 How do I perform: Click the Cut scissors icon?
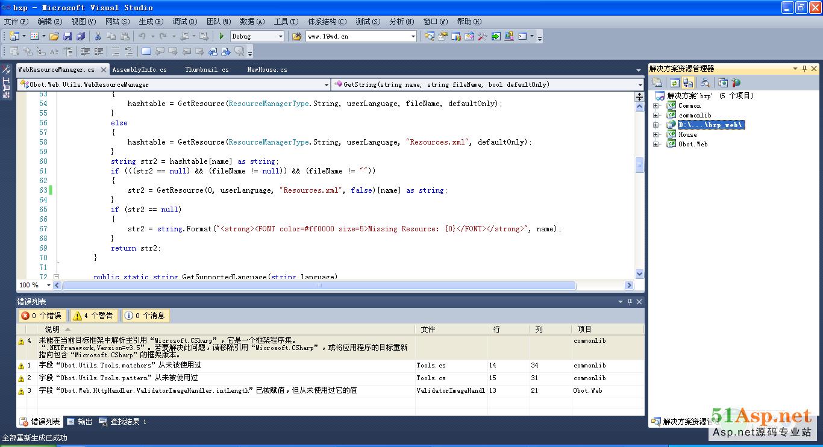tap(98, 37)
